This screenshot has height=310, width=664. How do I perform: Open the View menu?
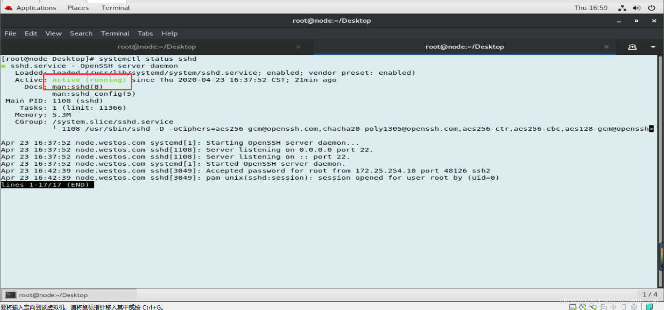coord(53,34)
